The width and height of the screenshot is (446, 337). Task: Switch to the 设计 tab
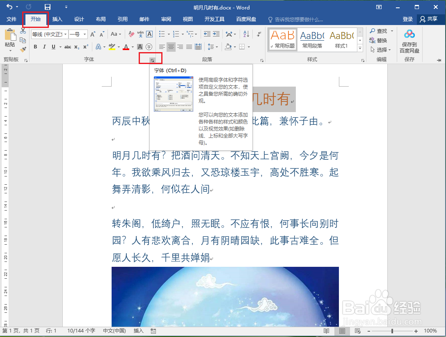pos(79,19)
